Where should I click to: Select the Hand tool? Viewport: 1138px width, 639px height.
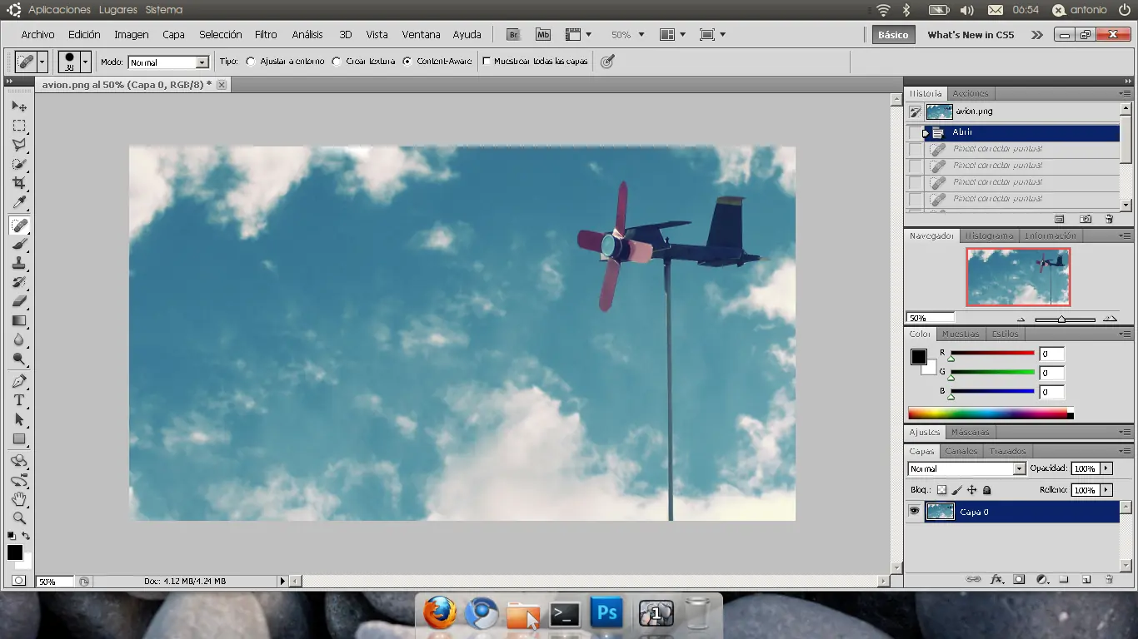coord(18,499)
